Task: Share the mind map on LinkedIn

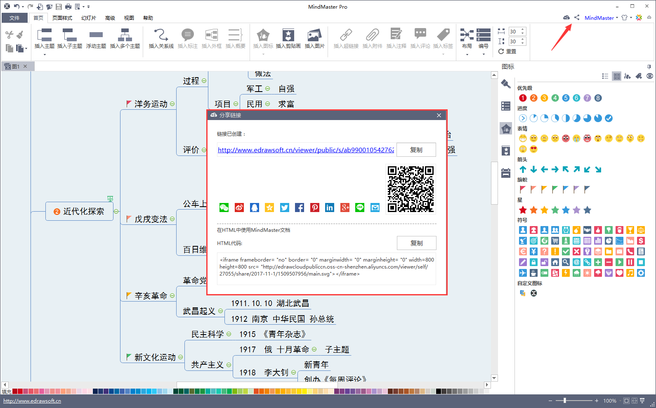Action: (x=330, y=208)
